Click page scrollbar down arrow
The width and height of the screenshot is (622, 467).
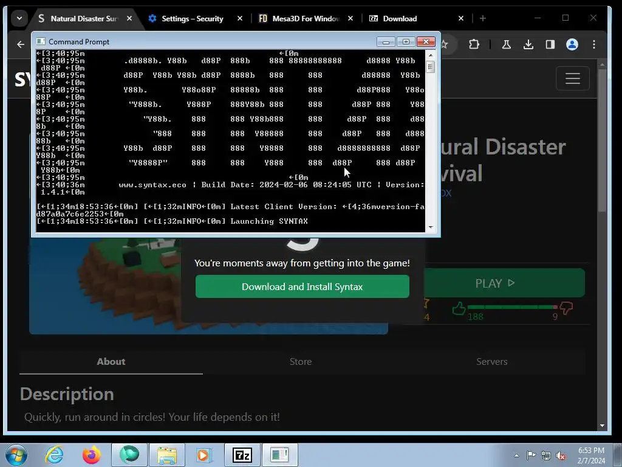[x=602, y=425]
